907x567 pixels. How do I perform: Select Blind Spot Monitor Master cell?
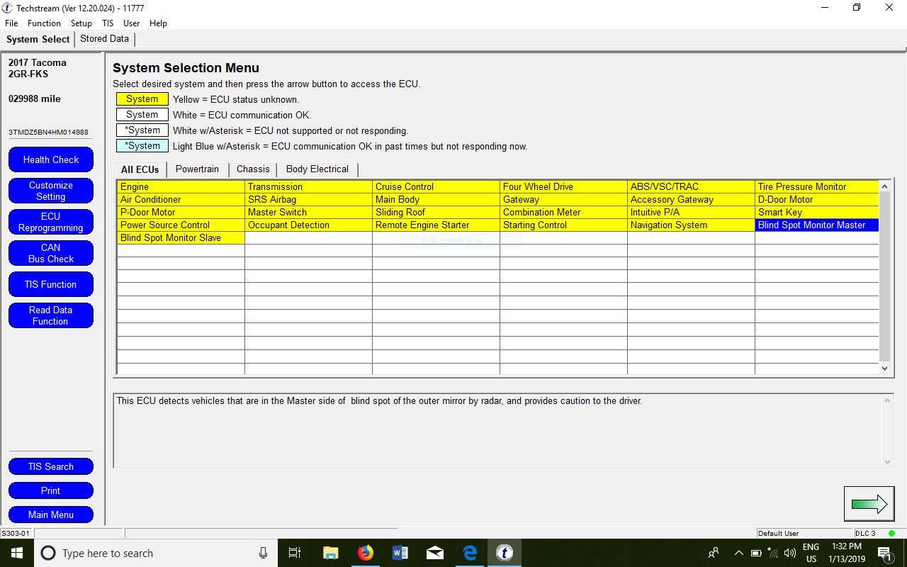pyautogui.click(x=817, y=225)
